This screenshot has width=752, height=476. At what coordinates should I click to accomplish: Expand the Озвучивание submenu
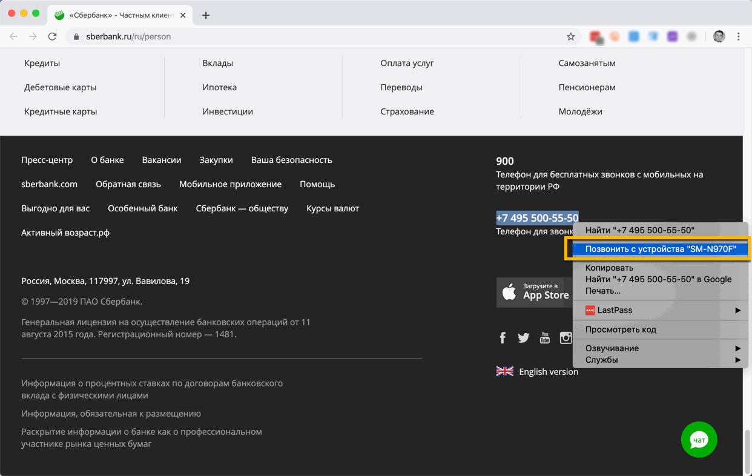click(660, 348)
